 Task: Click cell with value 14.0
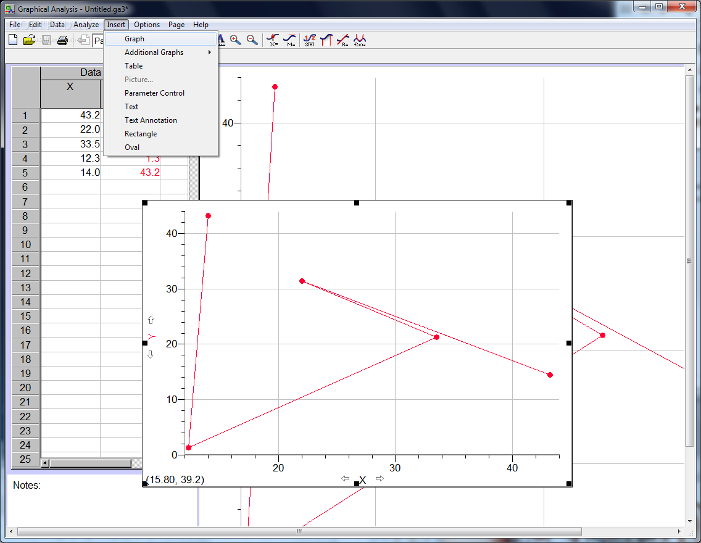pos(70,173)
